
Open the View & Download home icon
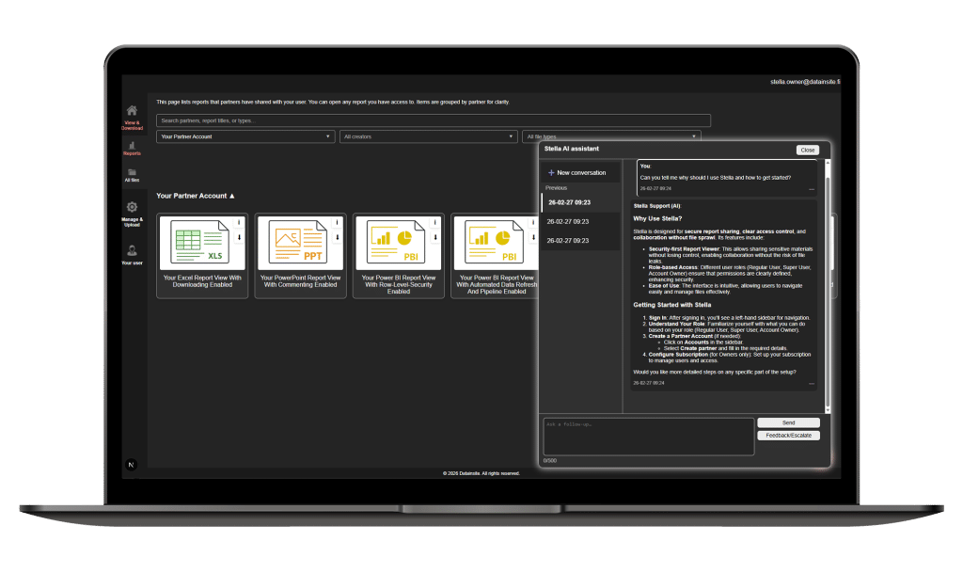132,111
